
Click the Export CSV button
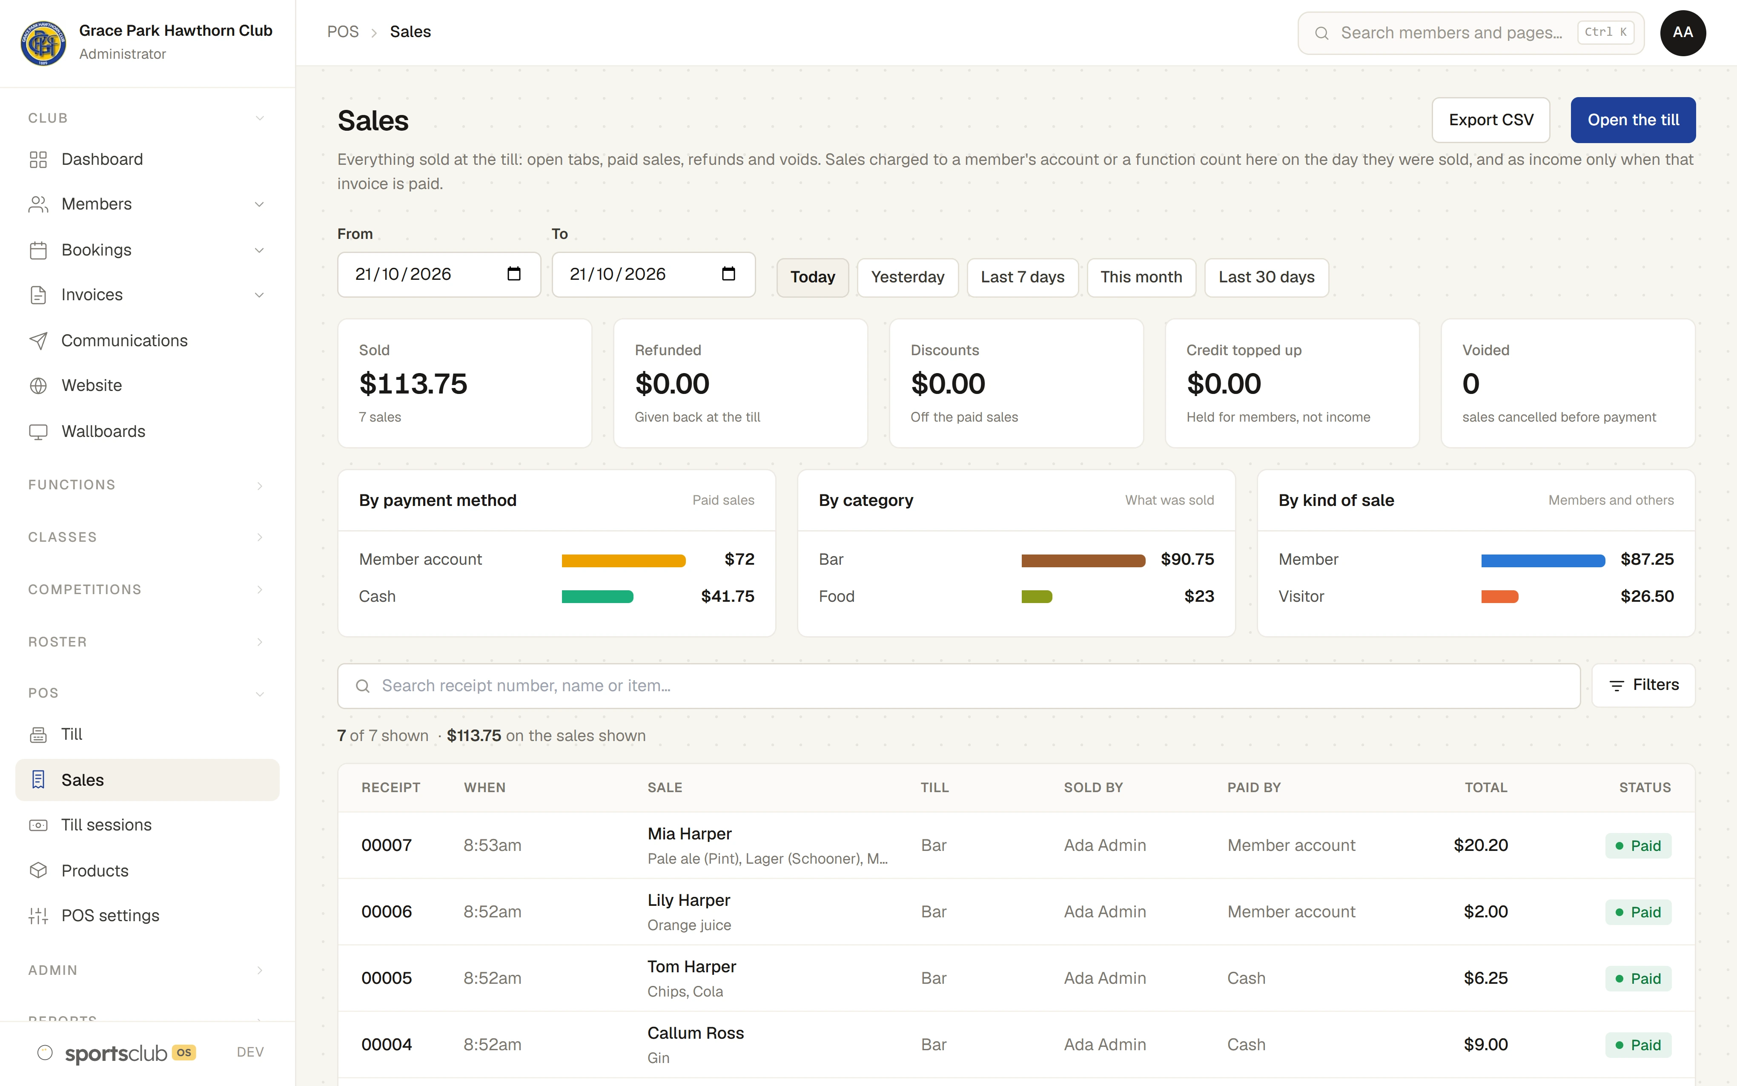click(1491, 120)
